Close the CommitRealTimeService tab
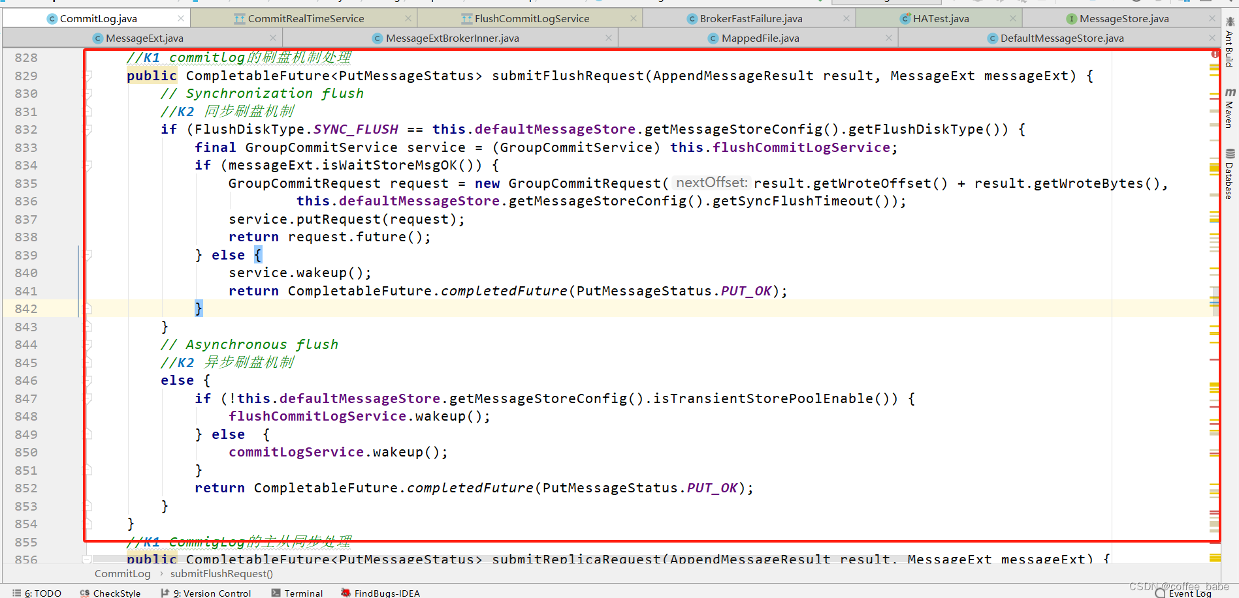Image resolution: width=1239 pixels, height=598 pixels. 408,18
